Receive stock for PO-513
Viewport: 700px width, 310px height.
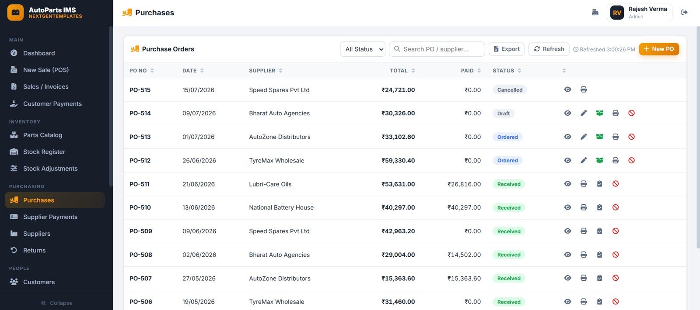[599, 137]
